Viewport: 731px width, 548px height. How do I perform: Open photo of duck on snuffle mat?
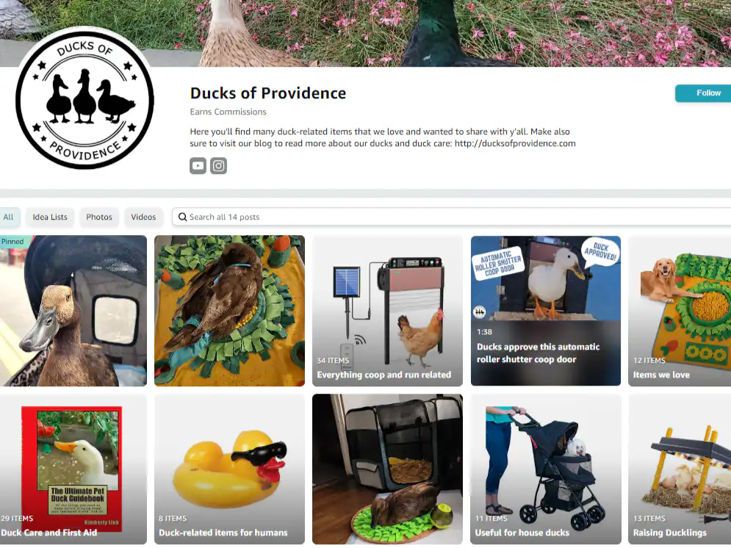pos(229,311)
